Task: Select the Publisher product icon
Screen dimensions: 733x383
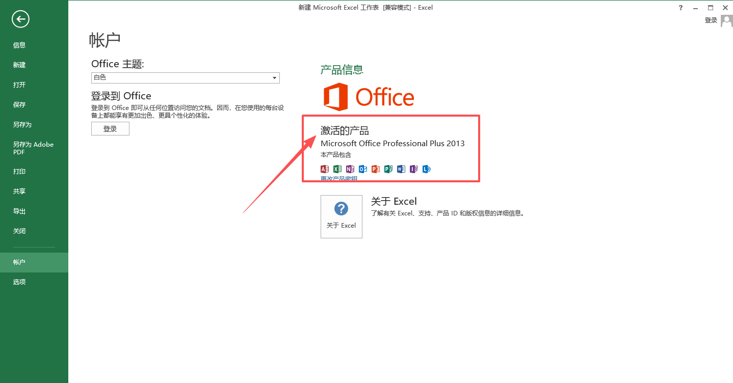Action: (388, 169)
